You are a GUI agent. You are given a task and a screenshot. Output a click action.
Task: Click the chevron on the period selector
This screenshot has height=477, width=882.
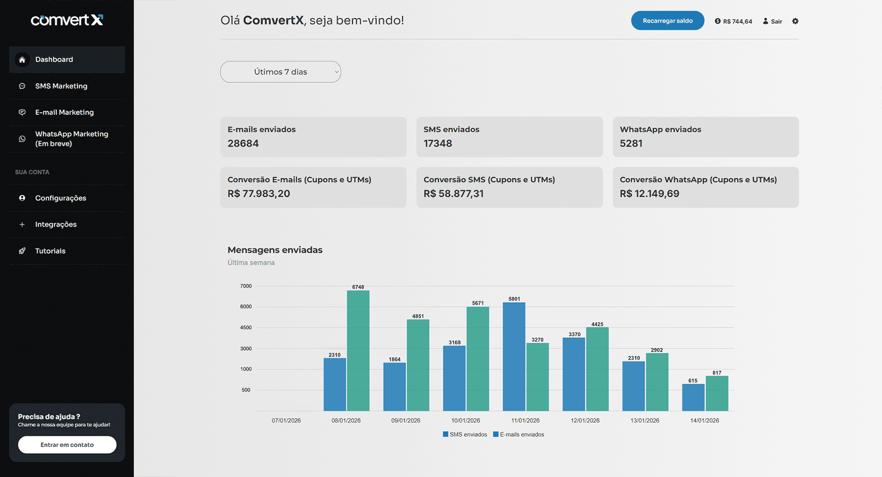pos(336,72)
